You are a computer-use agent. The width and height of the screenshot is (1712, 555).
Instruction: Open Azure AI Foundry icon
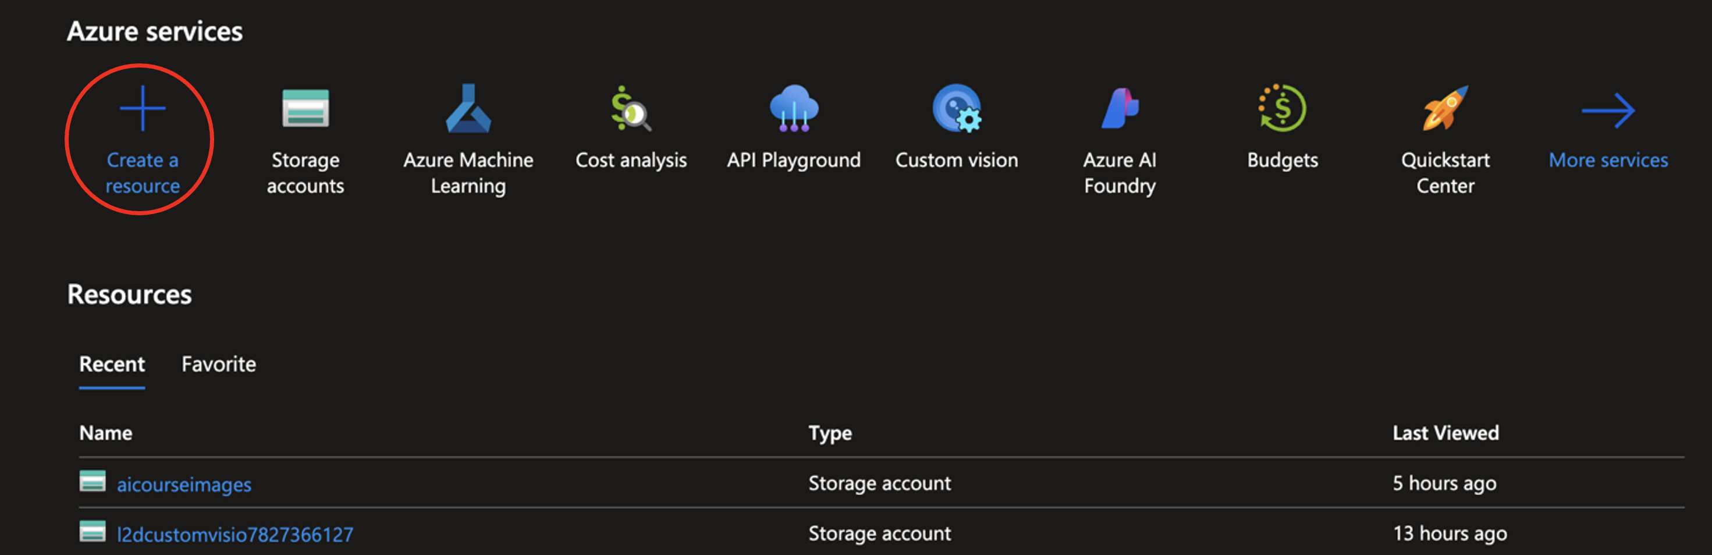point(1120,108)
